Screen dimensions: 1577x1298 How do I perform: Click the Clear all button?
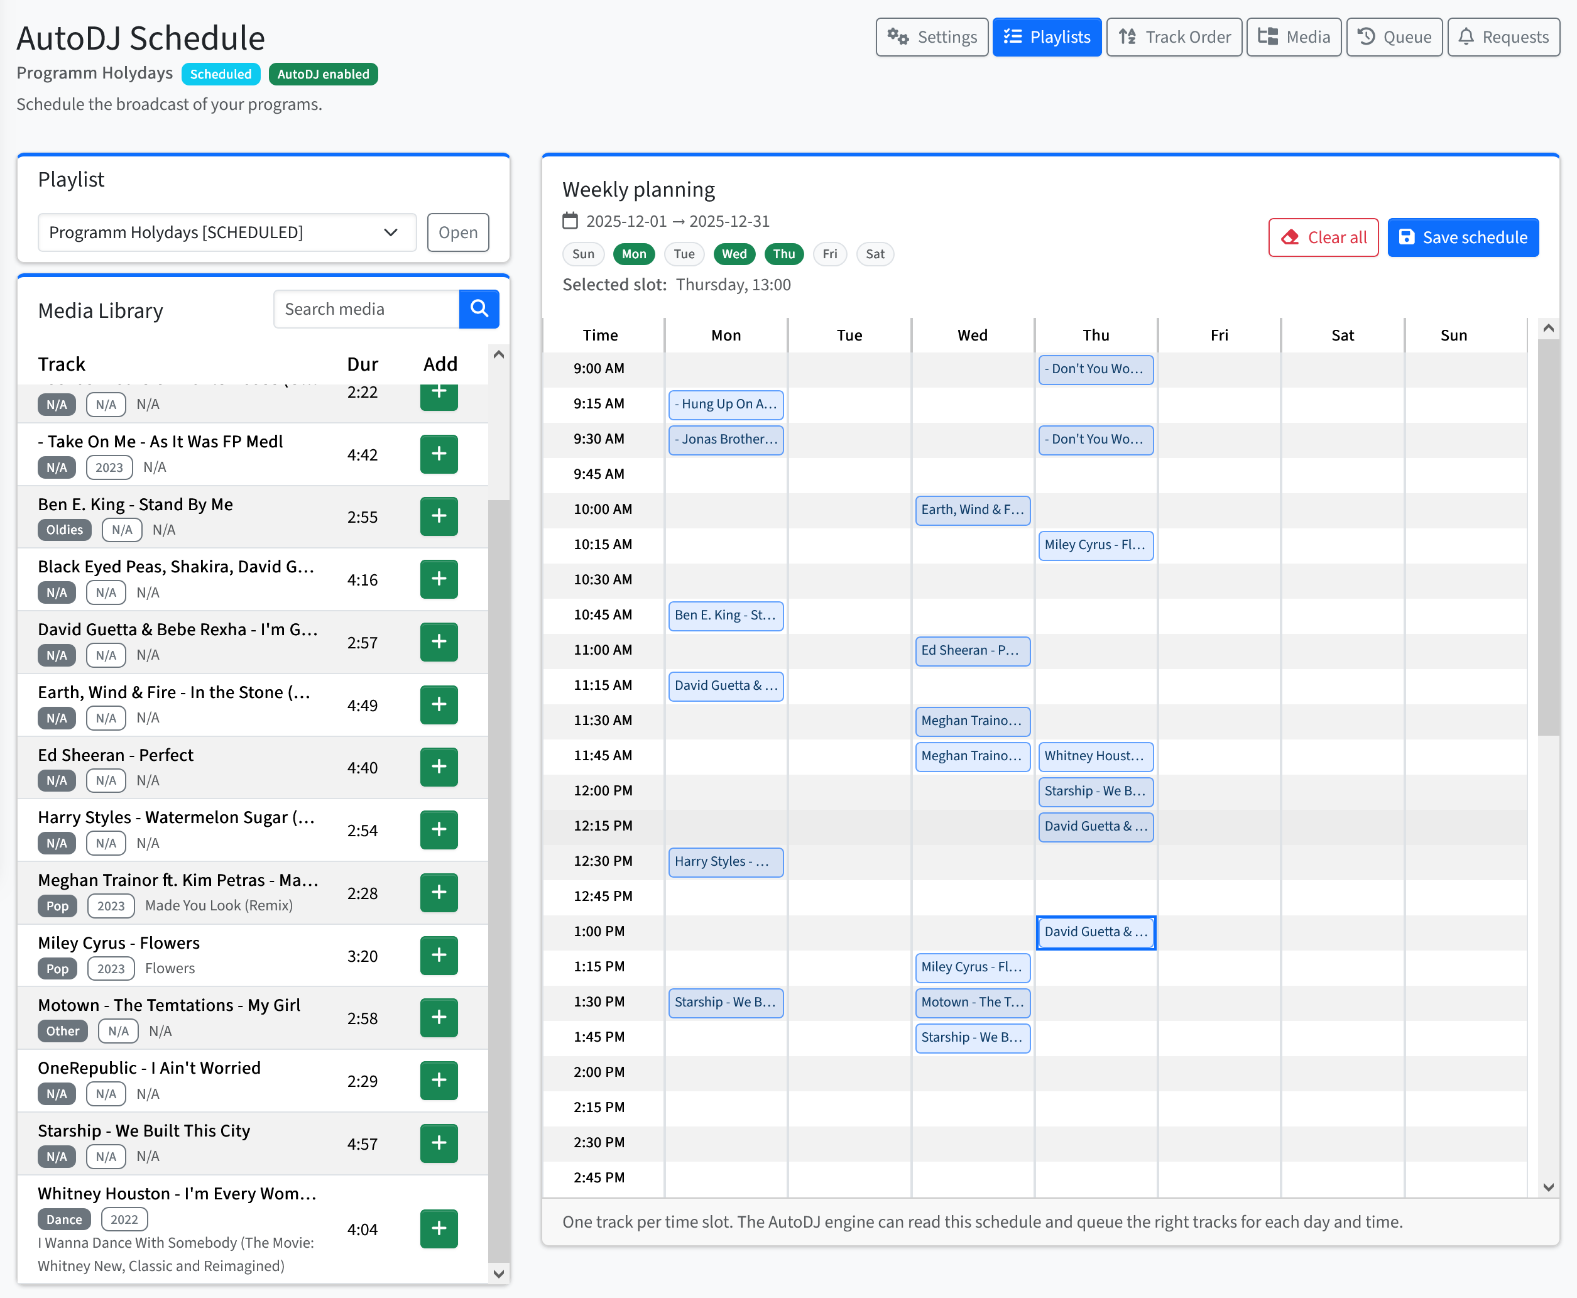click(x=1323, y=237)
